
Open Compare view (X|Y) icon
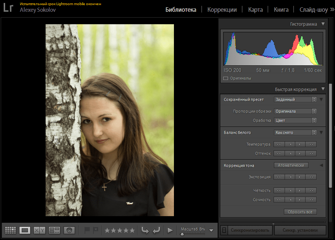pyautogui.click(x=39, y=230)
